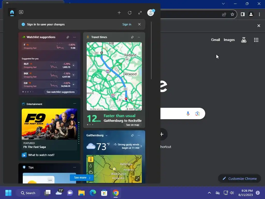The height and width of the screenshot is (199, 265).
Task: Add RUT to watchlist
Action: pyautogui.click(x=73, y=65)
